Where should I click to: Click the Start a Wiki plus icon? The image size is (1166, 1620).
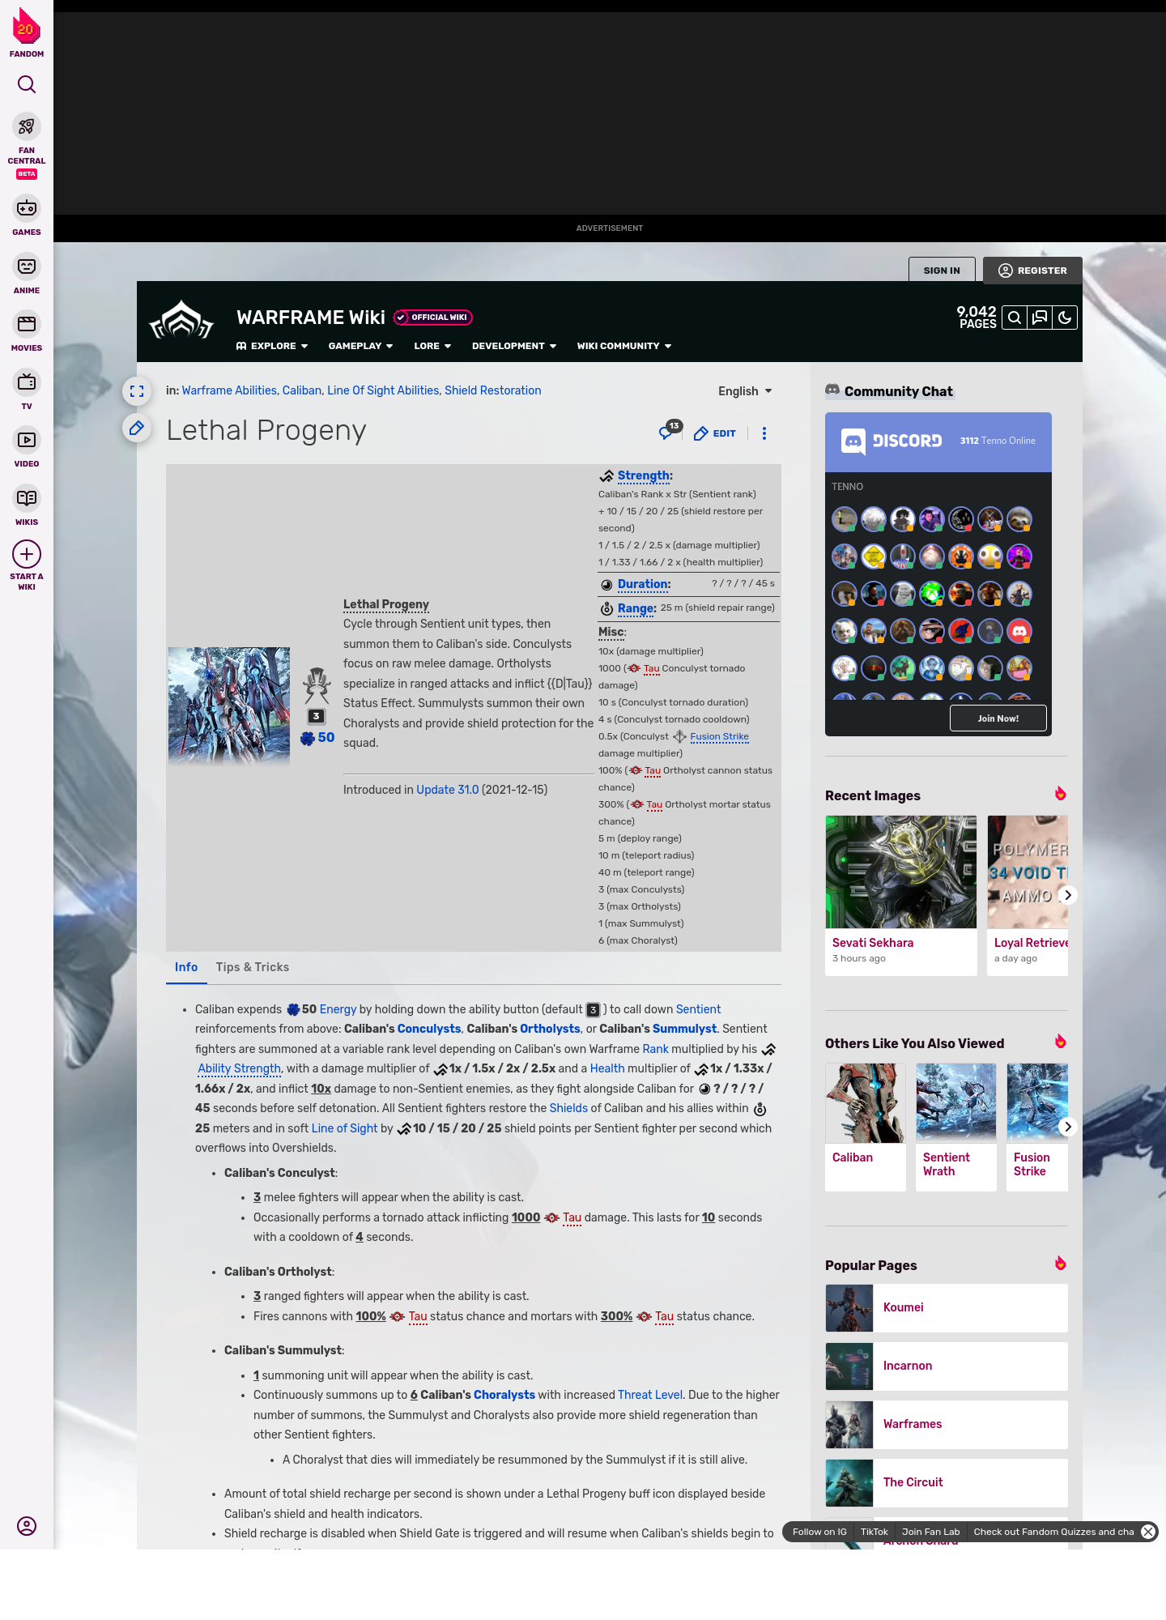click(27, 554)
